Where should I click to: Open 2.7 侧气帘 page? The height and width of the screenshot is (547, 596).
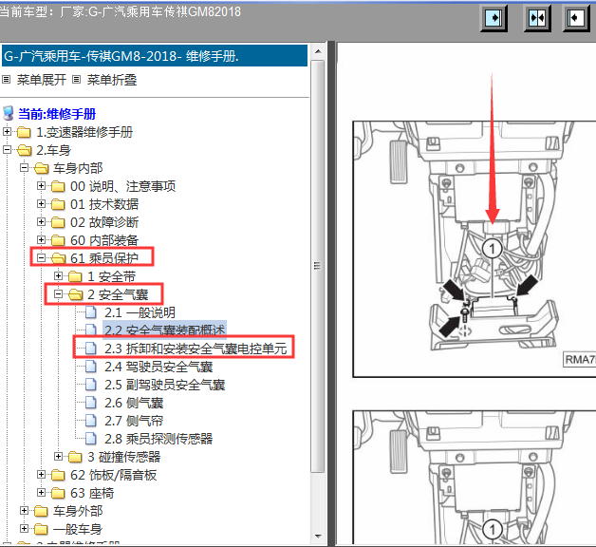pos(134,421)
